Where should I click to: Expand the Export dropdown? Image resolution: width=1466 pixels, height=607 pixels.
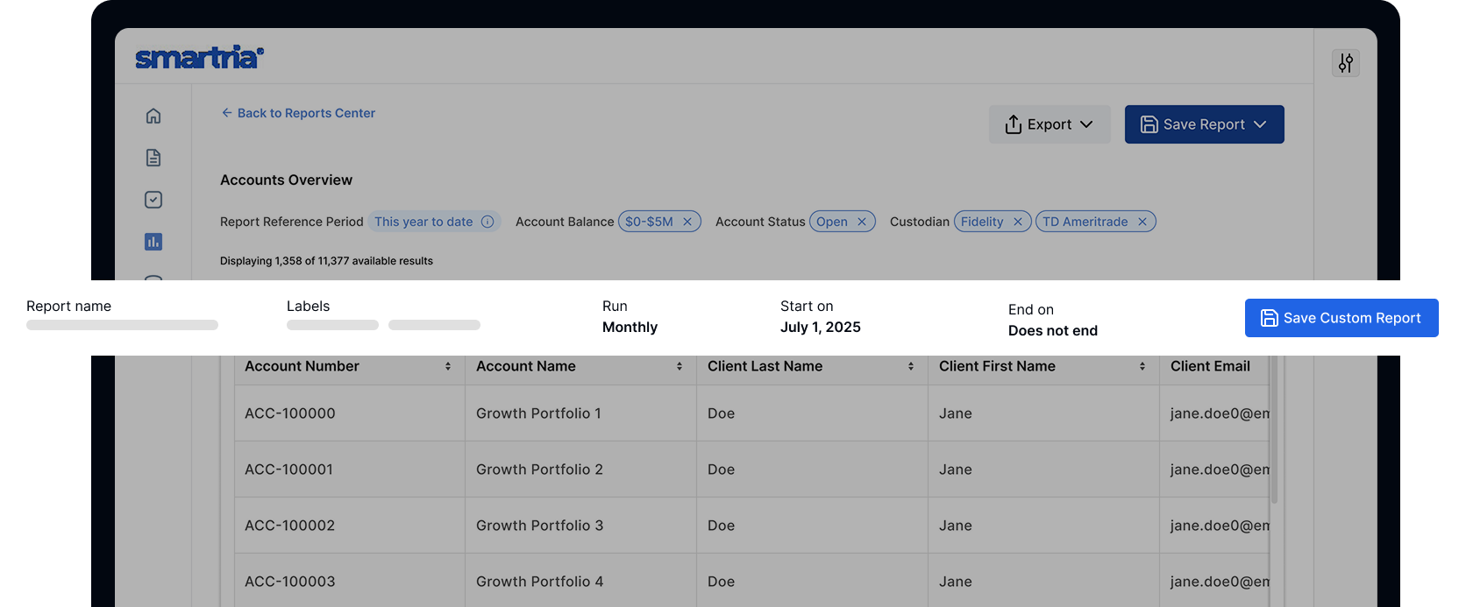(1050, 124)
